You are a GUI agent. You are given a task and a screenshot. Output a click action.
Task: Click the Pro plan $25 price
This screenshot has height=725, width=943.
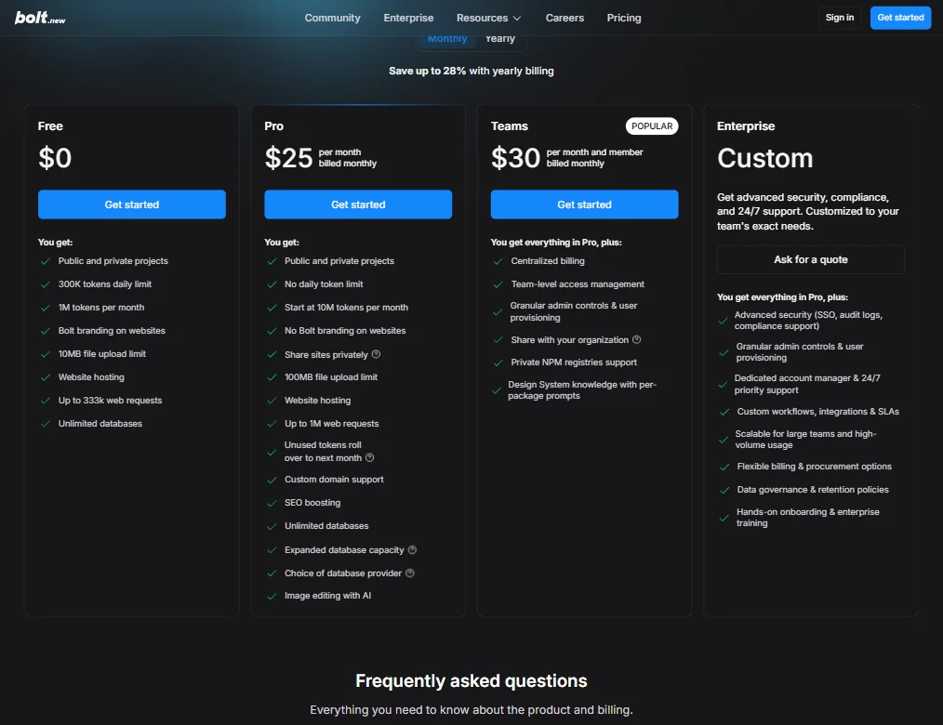pos(288,158)
